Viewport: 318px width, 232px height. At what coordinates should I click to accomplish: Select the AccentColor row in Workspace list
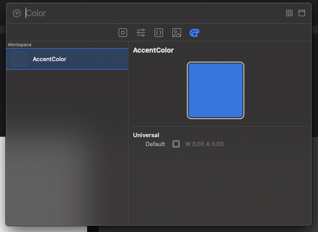click(67, 59)
